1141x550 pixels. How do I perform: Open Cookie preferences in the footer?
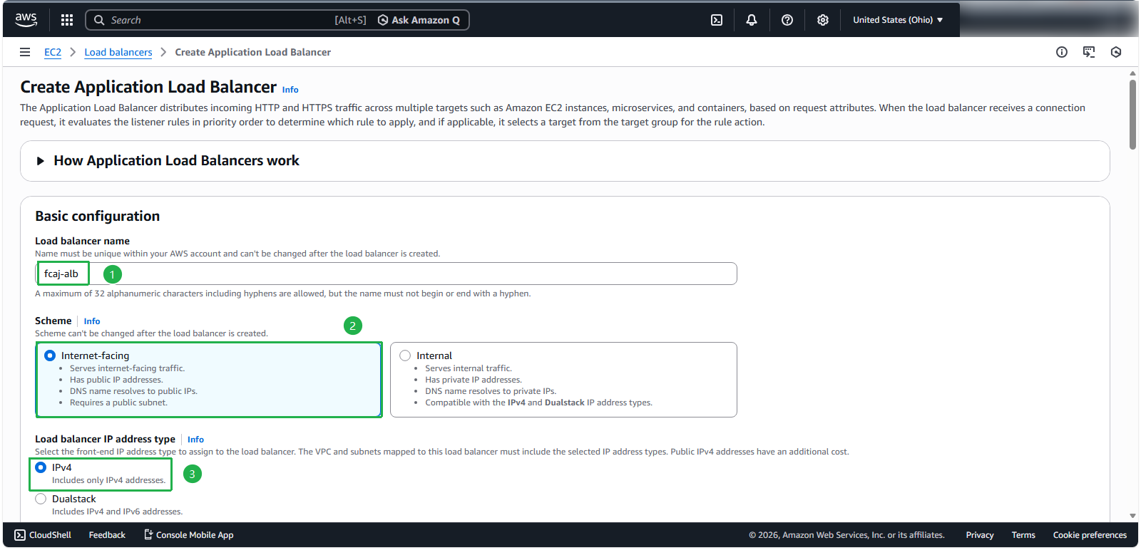tap(1090, 535)
